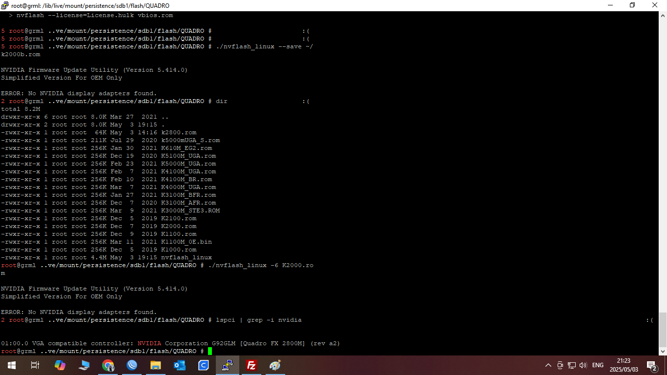
Task: Click the 'lspci | grep -i nvidia' command
Action: (x=259, y=320)
